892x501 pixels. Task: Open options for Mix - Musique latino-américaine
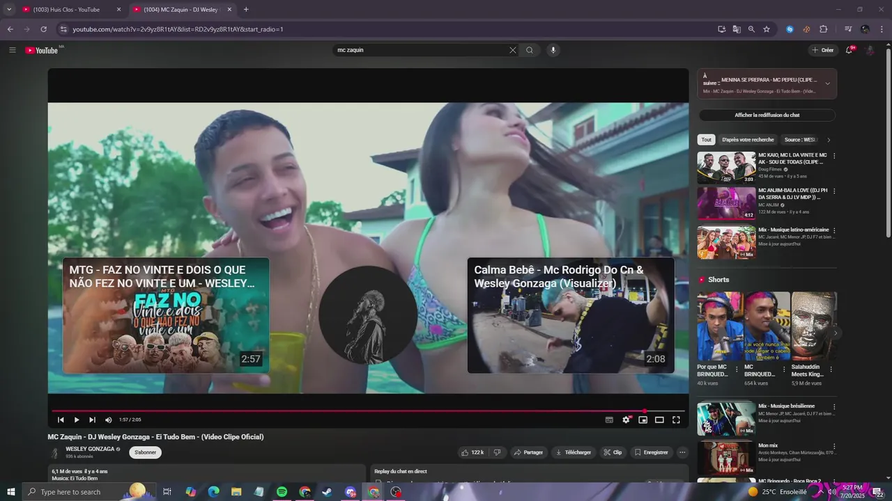834,230
